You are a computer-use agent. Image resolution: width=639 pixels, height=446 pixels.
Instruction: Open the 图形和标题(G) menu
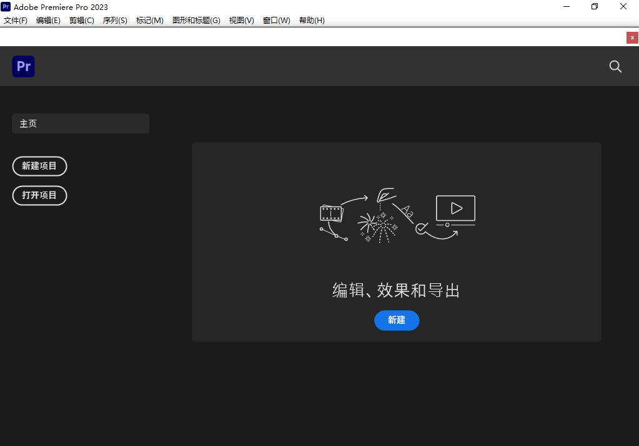coord(196,21)
